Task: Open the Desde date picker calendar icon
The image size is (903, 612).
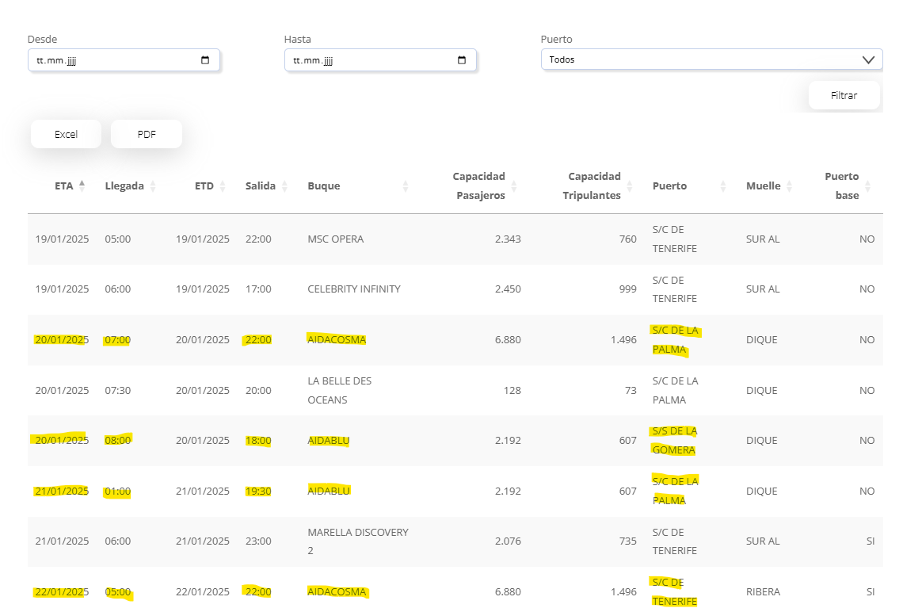Action: (205, 60)
